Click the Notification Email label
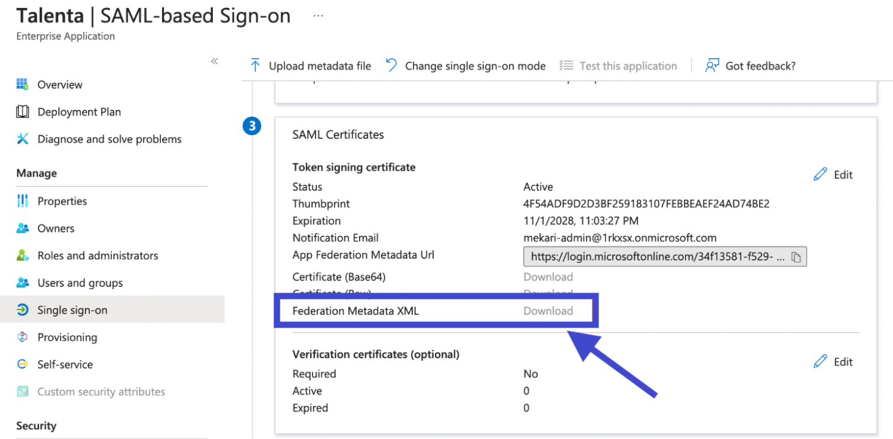Image resolution: width=893 pixels, height=439 pixels. (x=335, y=238)
